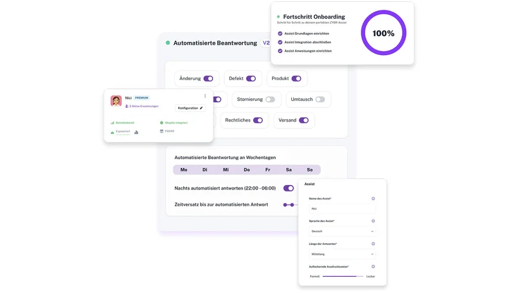Select Do in the weekday bar

tap(247, 169)
